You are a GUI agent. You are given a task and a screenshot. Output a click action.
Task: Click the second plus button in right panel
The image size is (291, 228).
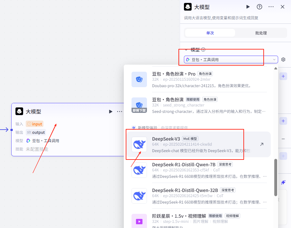tap(283, 121)
